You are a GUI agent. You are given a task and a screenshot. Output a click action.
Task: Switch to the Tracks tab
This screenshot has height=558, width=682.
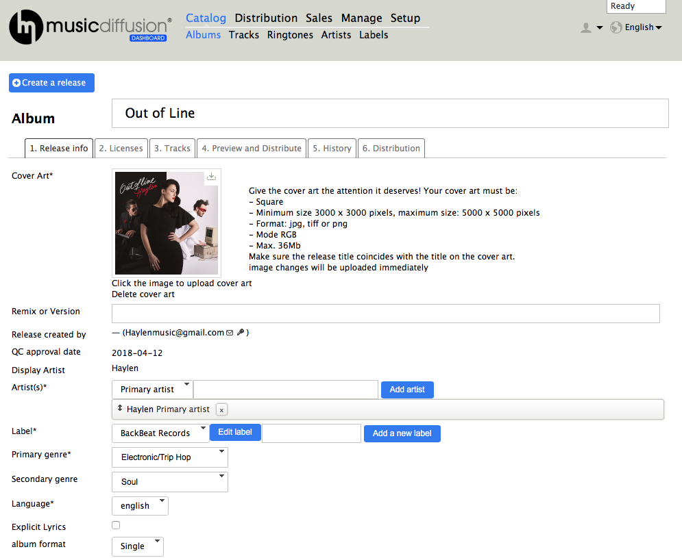click(172, 148)
